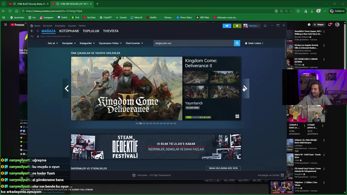Click the Steam Big Picture mode icon
Screen dimensions: 347x195
pos(265,26)
